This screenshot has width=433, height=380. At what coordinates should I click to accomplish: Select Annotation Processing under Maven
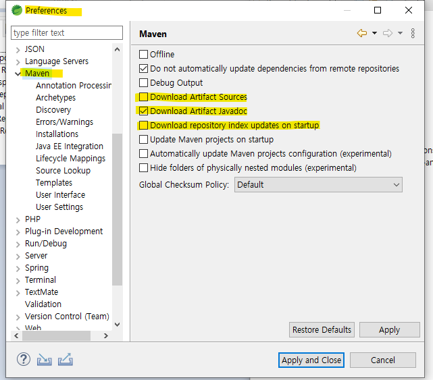(x=74, y=86)
